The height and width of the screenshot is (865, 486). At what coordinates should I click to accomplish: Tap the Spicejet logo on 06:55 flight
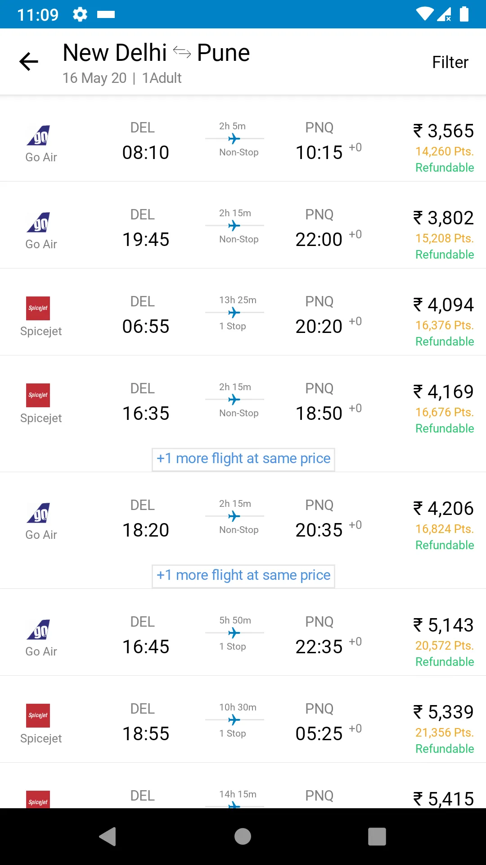[x=38, y=309]
